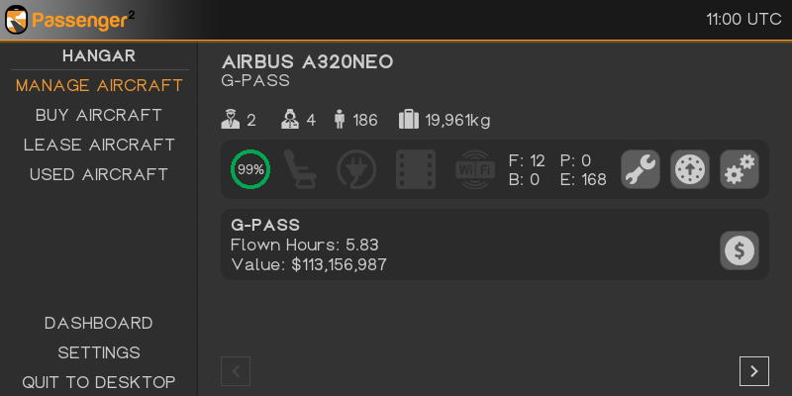Go to next aircraft page arrow
The image size is (792, 396).
pyautogui.click(x=754, y=371)
